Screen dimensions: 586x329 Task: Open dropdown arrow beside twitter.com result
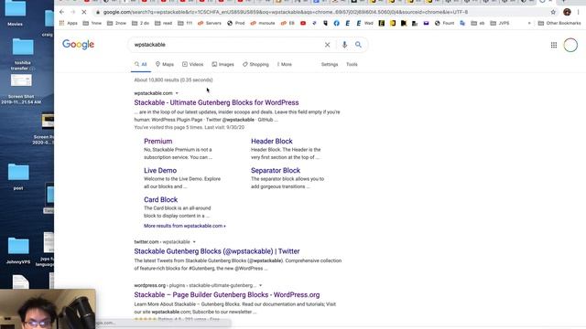coord(194,242)
